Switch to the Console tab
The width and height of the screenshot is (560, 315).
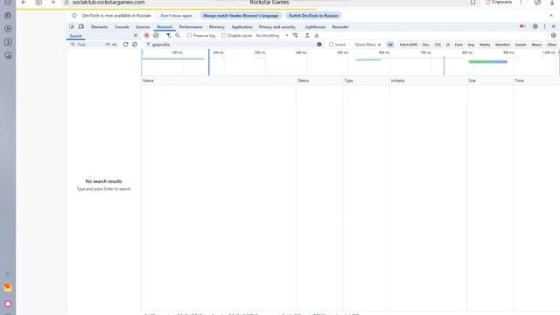click(x=122, y=27)
